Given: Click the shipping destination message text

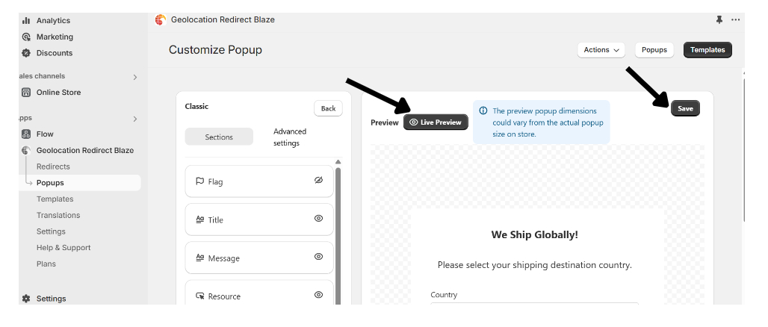Looking at the screenshot, I should click(x=535, y=265).
